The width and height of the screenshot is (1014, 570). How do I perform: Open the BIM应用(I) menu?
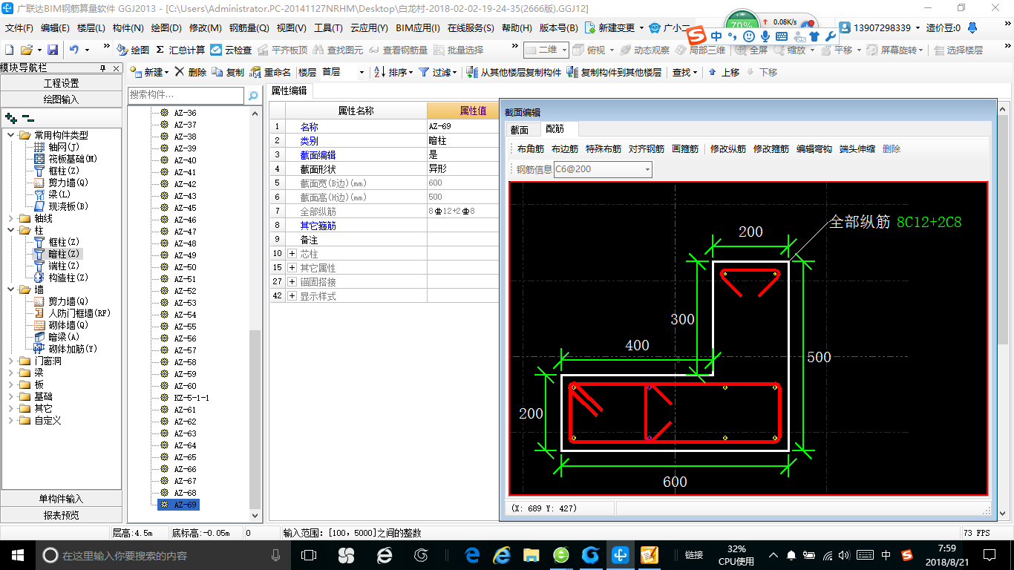418,28
